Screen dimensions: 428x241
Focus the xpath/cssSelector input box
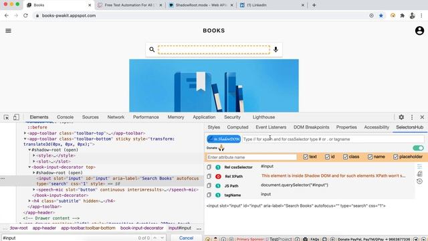tap(333, 139)
